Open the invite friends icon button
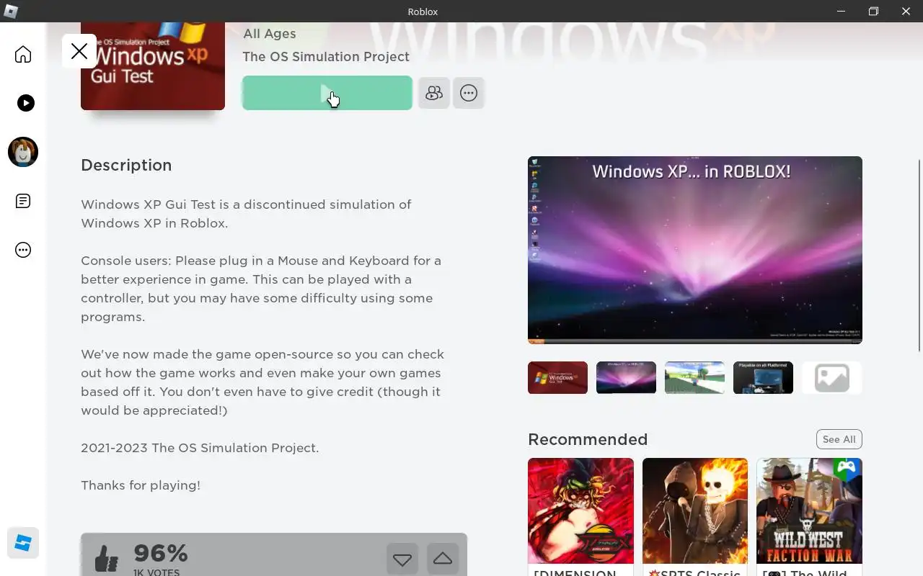The height and width of the screenshot is (576, 923). pyautogui.click(x=433, y=93)
